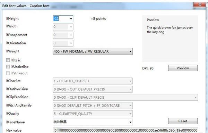Click the lfWidth label

[x=12, y=26]
